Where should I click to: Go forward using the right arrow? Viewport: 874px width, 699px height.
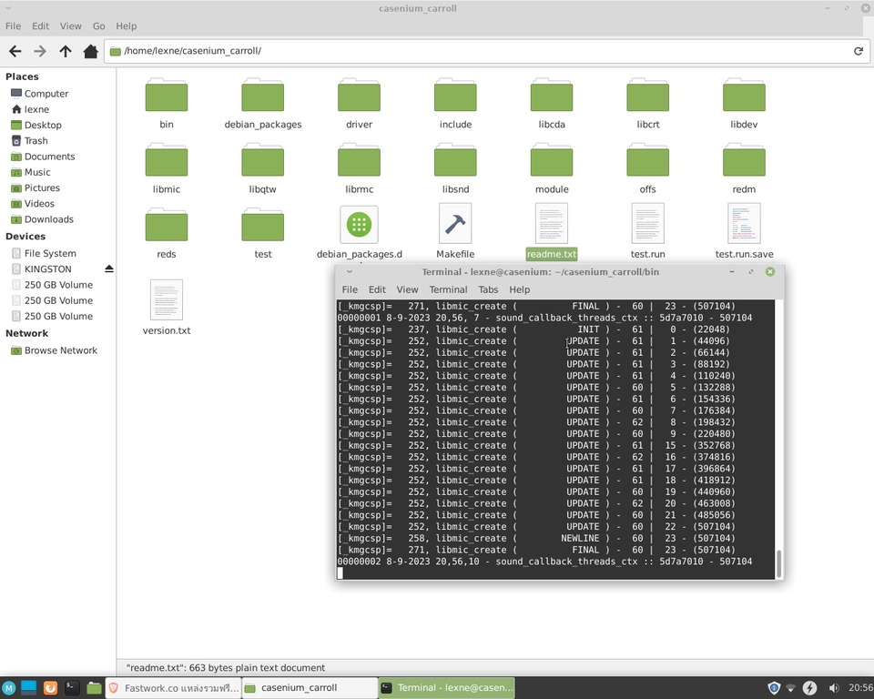pyautogui.click(x=39, y=51)
